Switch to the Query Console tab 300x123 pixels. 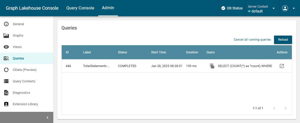pos(80,8)
